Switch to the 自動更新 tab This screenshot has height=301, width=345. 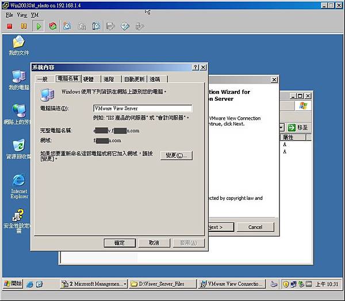click(x=134, y=79)
